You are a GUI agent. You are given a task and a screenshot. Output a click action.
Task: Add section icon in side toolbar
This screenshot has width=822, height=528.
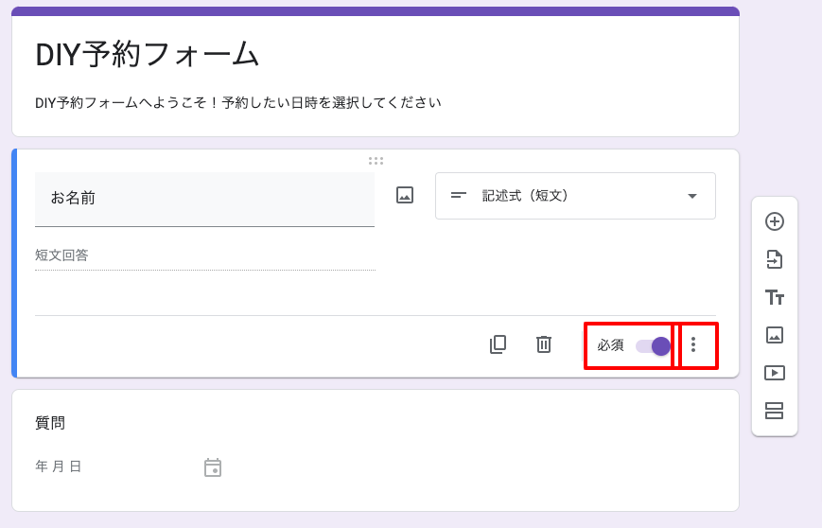point(775,411)
